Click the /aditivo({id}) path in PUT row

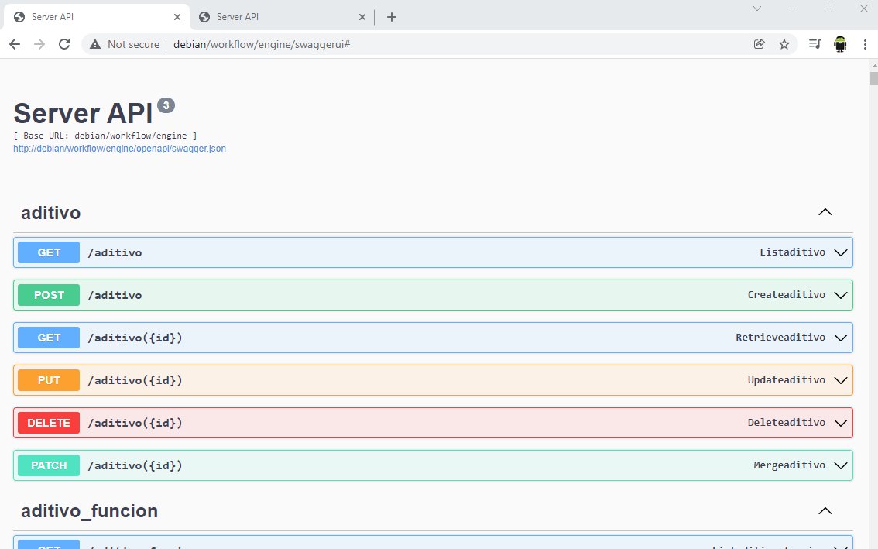coord(135,380)
